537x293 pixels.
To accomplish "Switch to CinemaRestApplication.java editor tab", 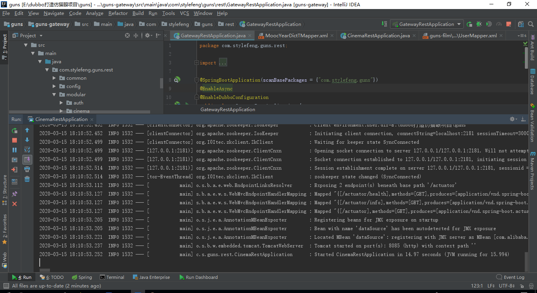I will 379,36.
